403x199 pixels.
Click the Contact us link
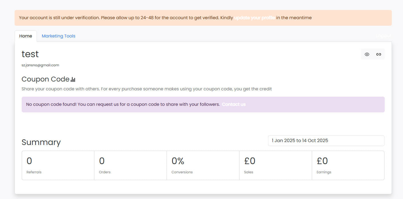234,104
